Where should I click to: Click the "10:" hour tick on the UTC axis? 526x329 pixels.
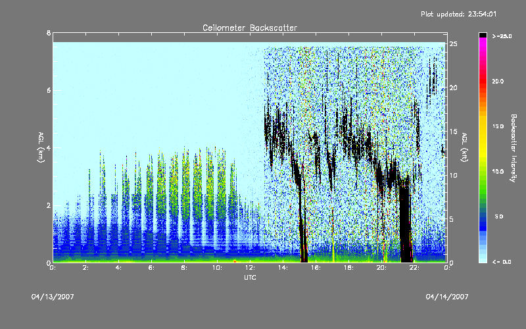tap(218, 268)
